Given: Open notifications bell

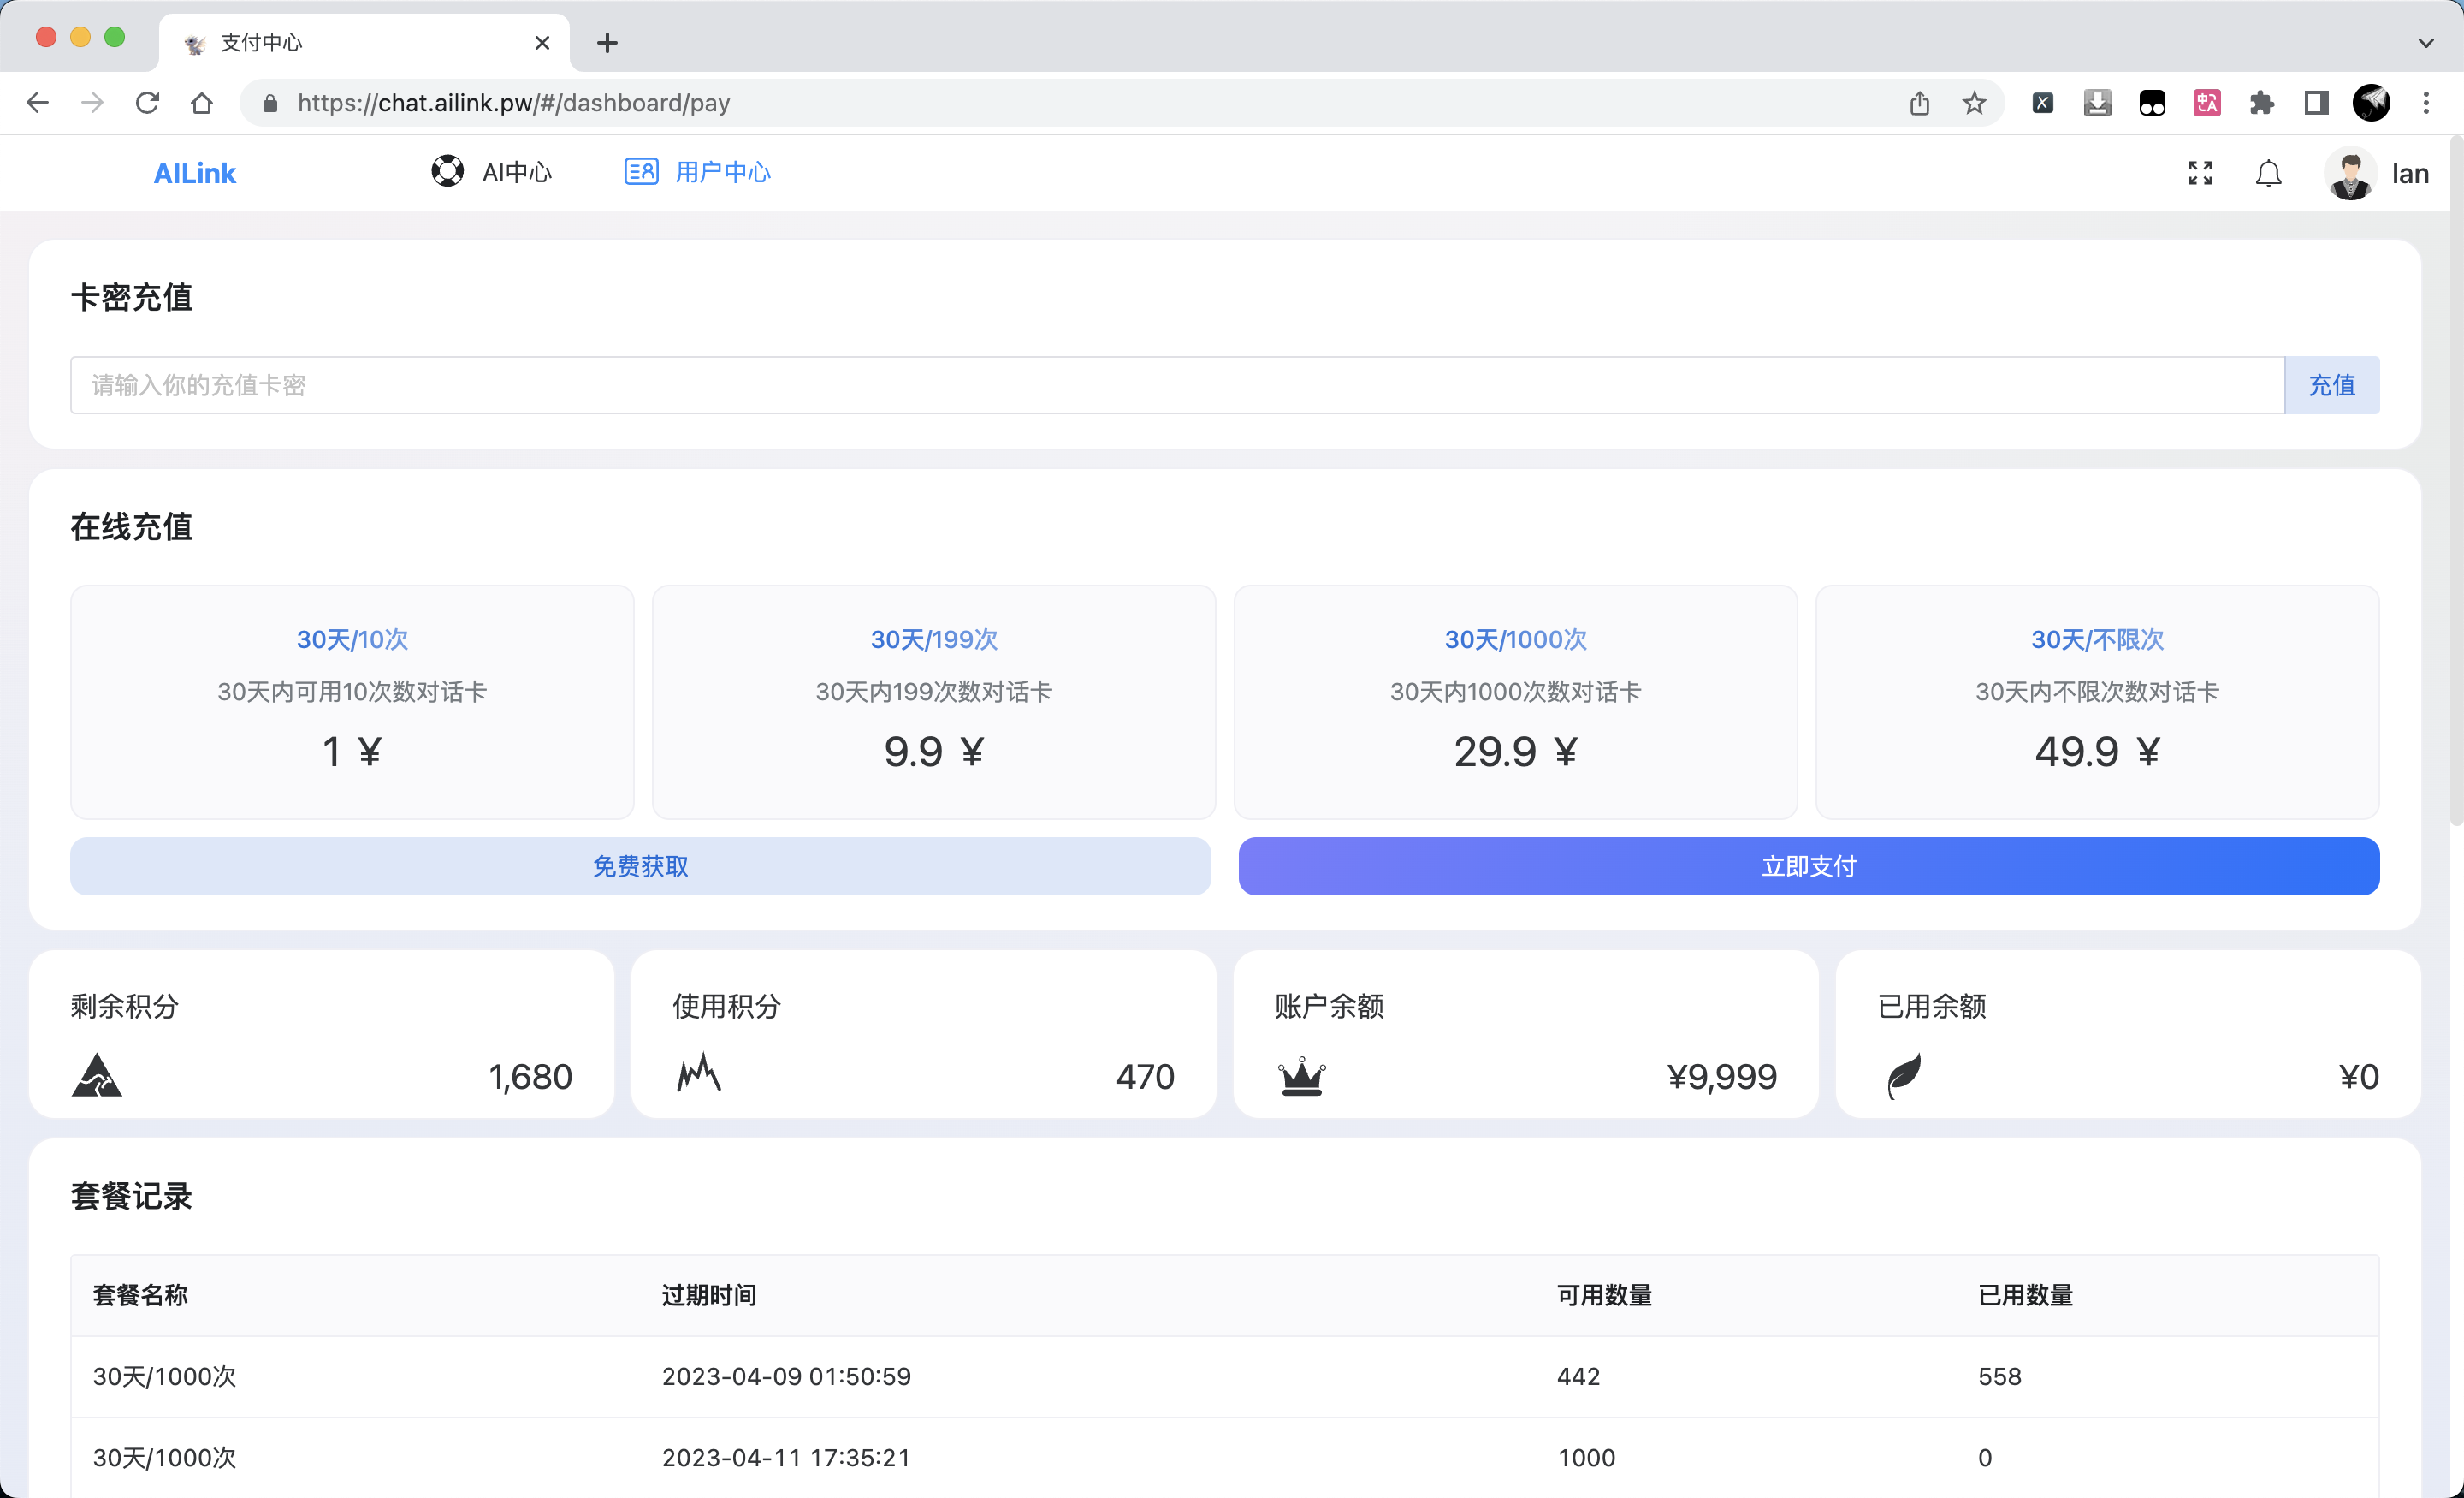Looking at the screenshot, I should (x=2268, y=173).
